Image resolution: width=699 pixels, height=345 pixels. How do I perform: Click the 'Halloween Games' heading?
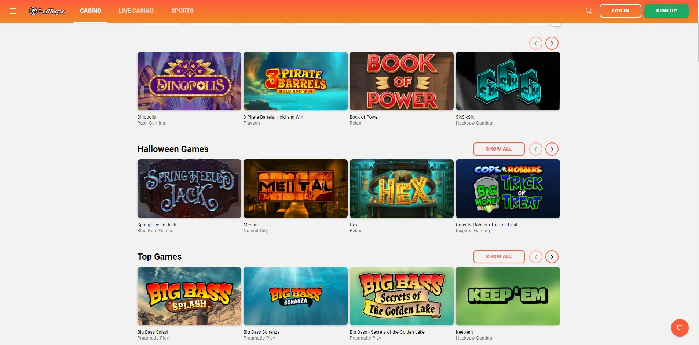click(173, 149)
